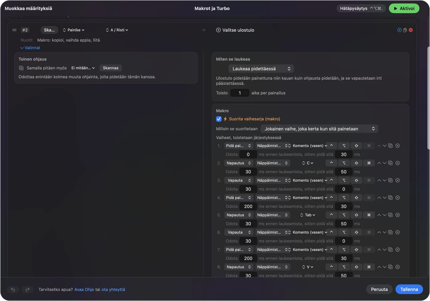
Task: Toggle Shift modifier on step 4
Action: 356,198
